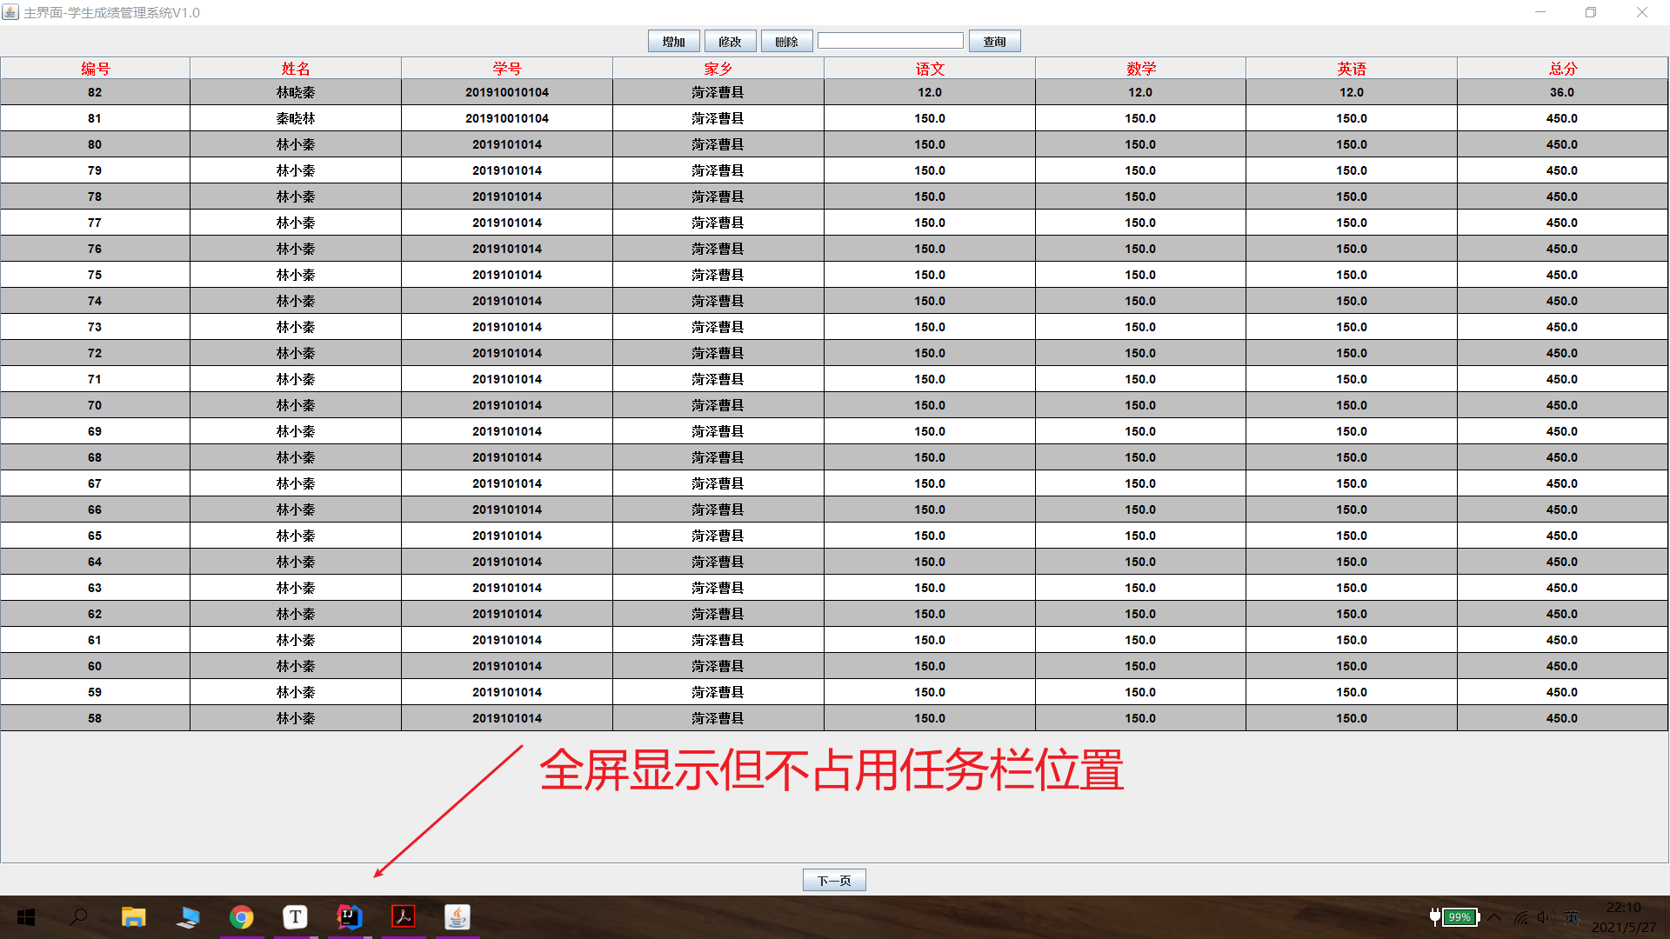Click 编号 cell 70

(95, 405)
